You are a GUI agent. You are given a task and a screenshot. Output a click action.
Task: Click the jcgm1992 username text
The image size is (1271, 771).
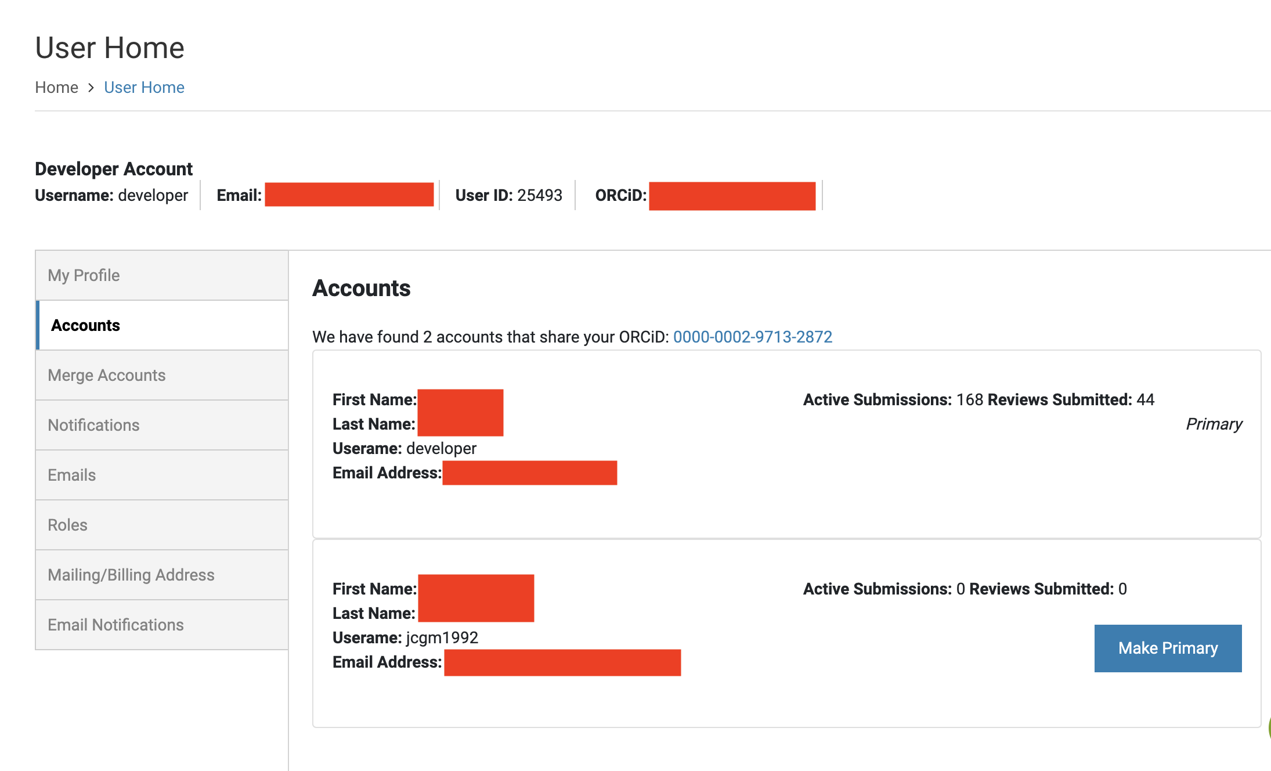point(442,637)
